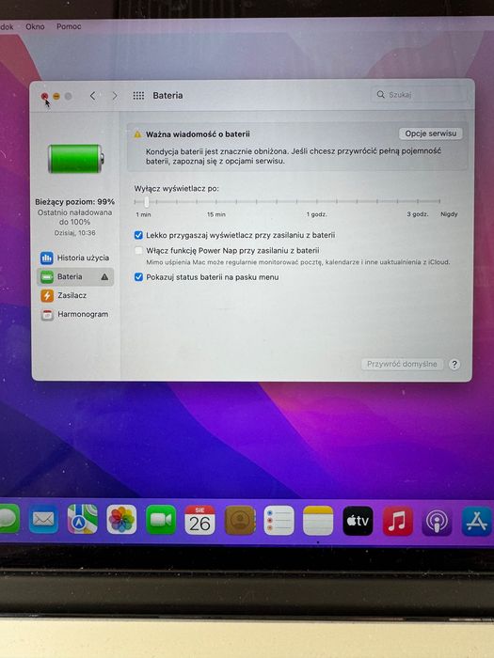Launch Podcasts from the Dock
The width and height of the screenshot is (494, 658).
[x=437, y=521]
